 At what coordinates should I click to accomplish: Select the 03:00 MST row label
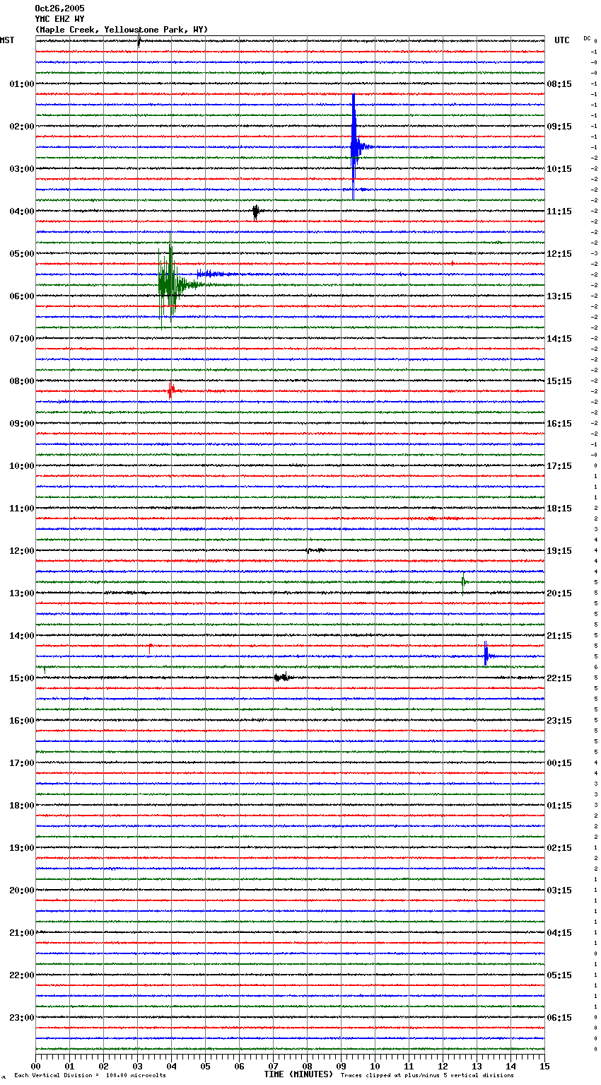(x=22, y=169)
